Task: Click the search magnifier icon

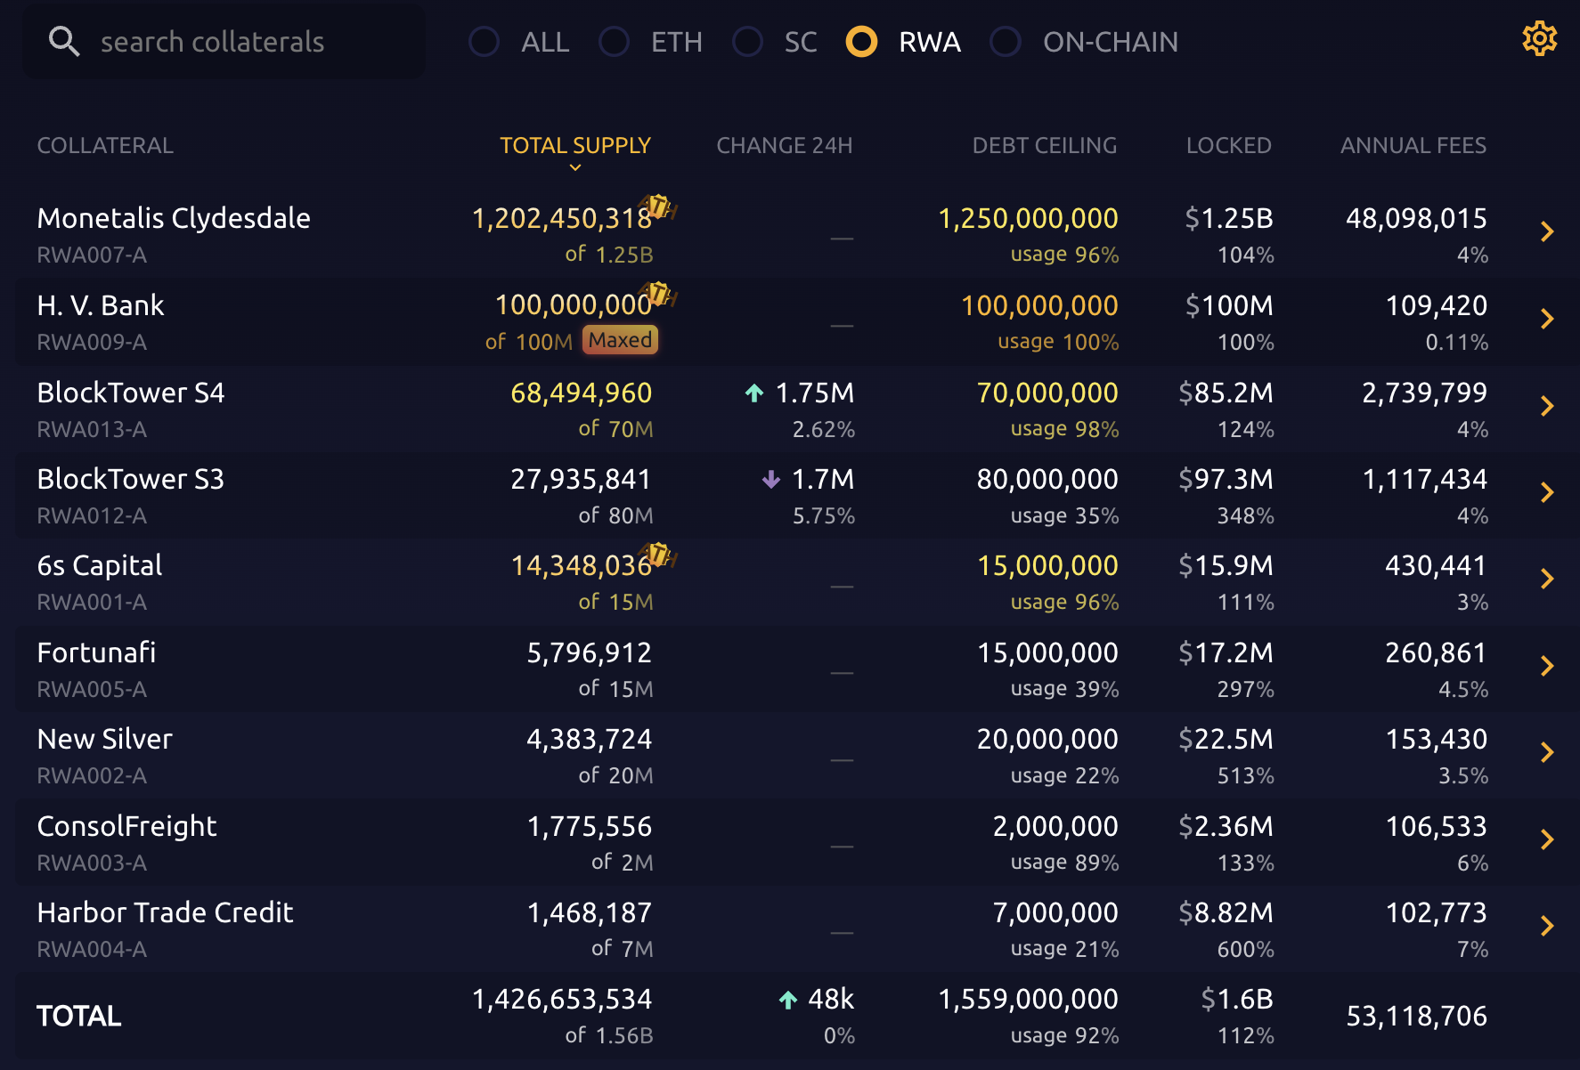Action: tap(64, 41)
